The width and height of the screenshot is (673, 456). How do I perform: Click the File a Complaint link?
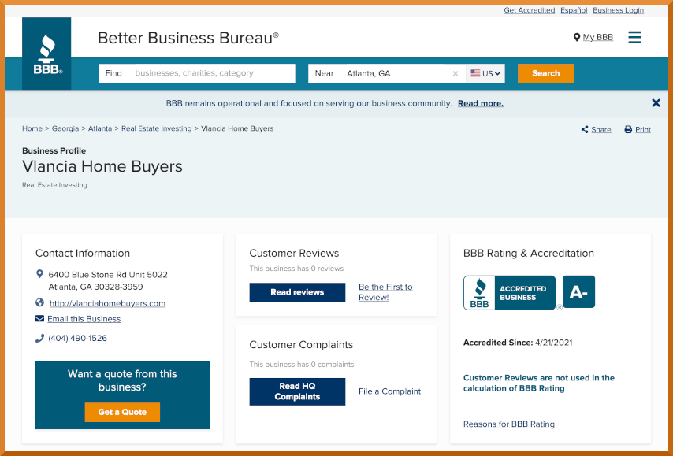[390, 391]
